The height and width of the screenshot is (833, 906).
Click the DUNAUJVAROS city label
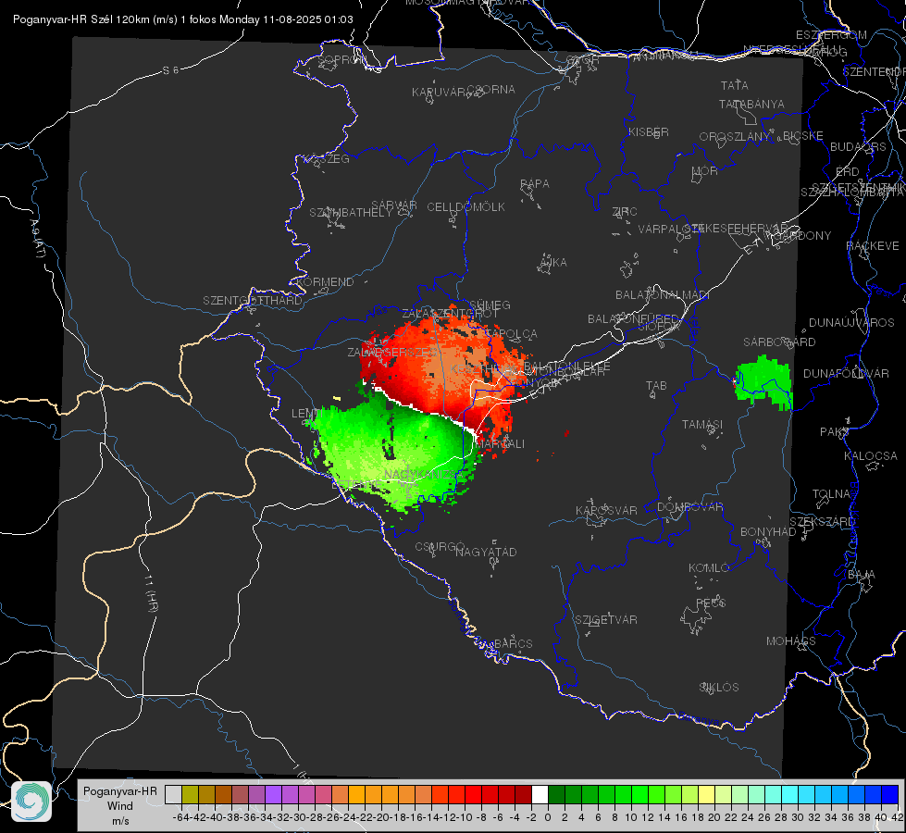point(851,322)
